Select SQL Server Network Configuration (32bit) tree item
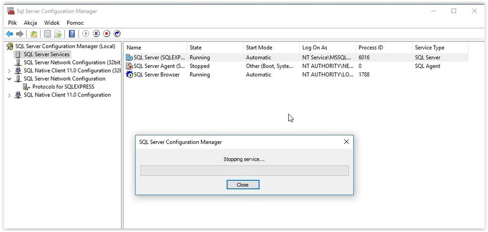488x232 pixels. [x=72, y=62]
